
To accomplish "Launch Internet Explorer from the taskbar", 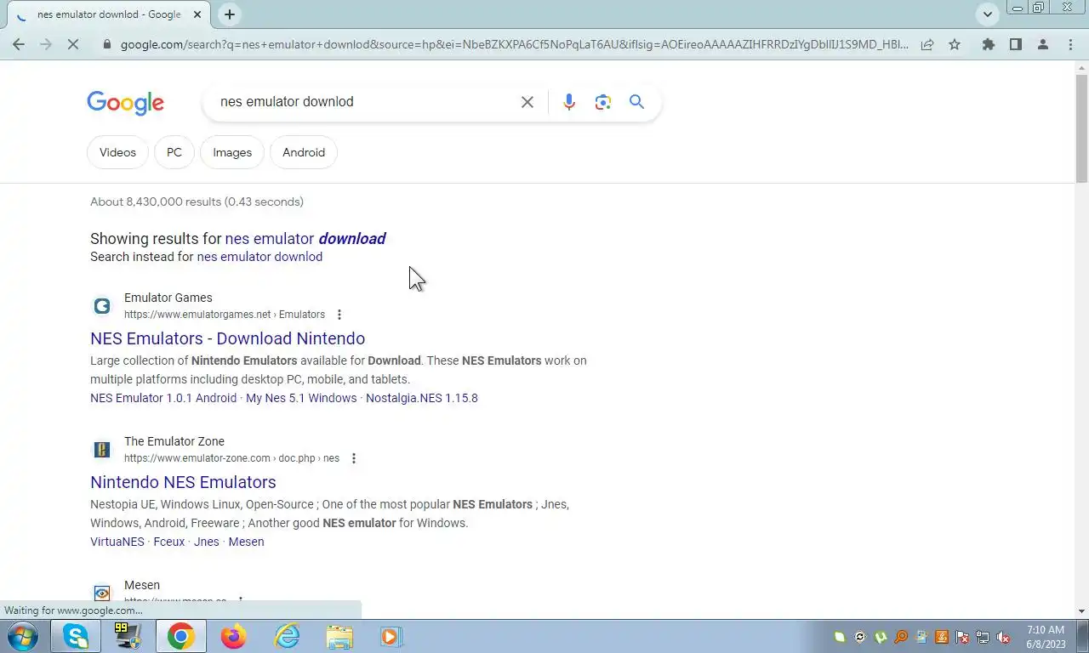I will point(287,636).
